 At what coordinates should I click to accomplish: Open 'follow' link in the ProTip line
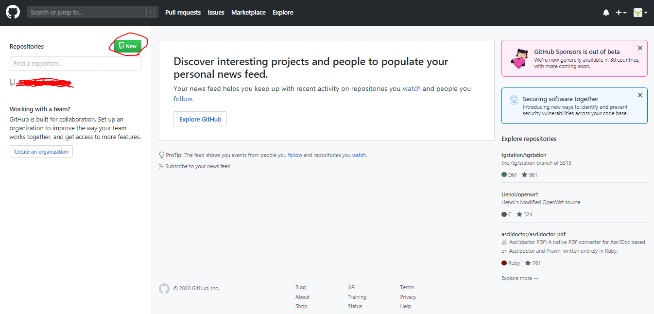pyautogui.click(x=295, y=155)
